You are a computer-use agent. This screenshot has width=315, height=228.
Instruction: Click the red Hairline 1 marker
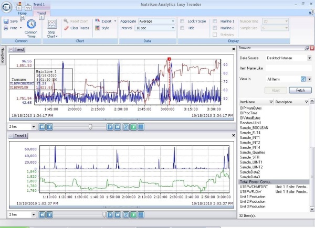pyautogui.click(x=169, y=59)
